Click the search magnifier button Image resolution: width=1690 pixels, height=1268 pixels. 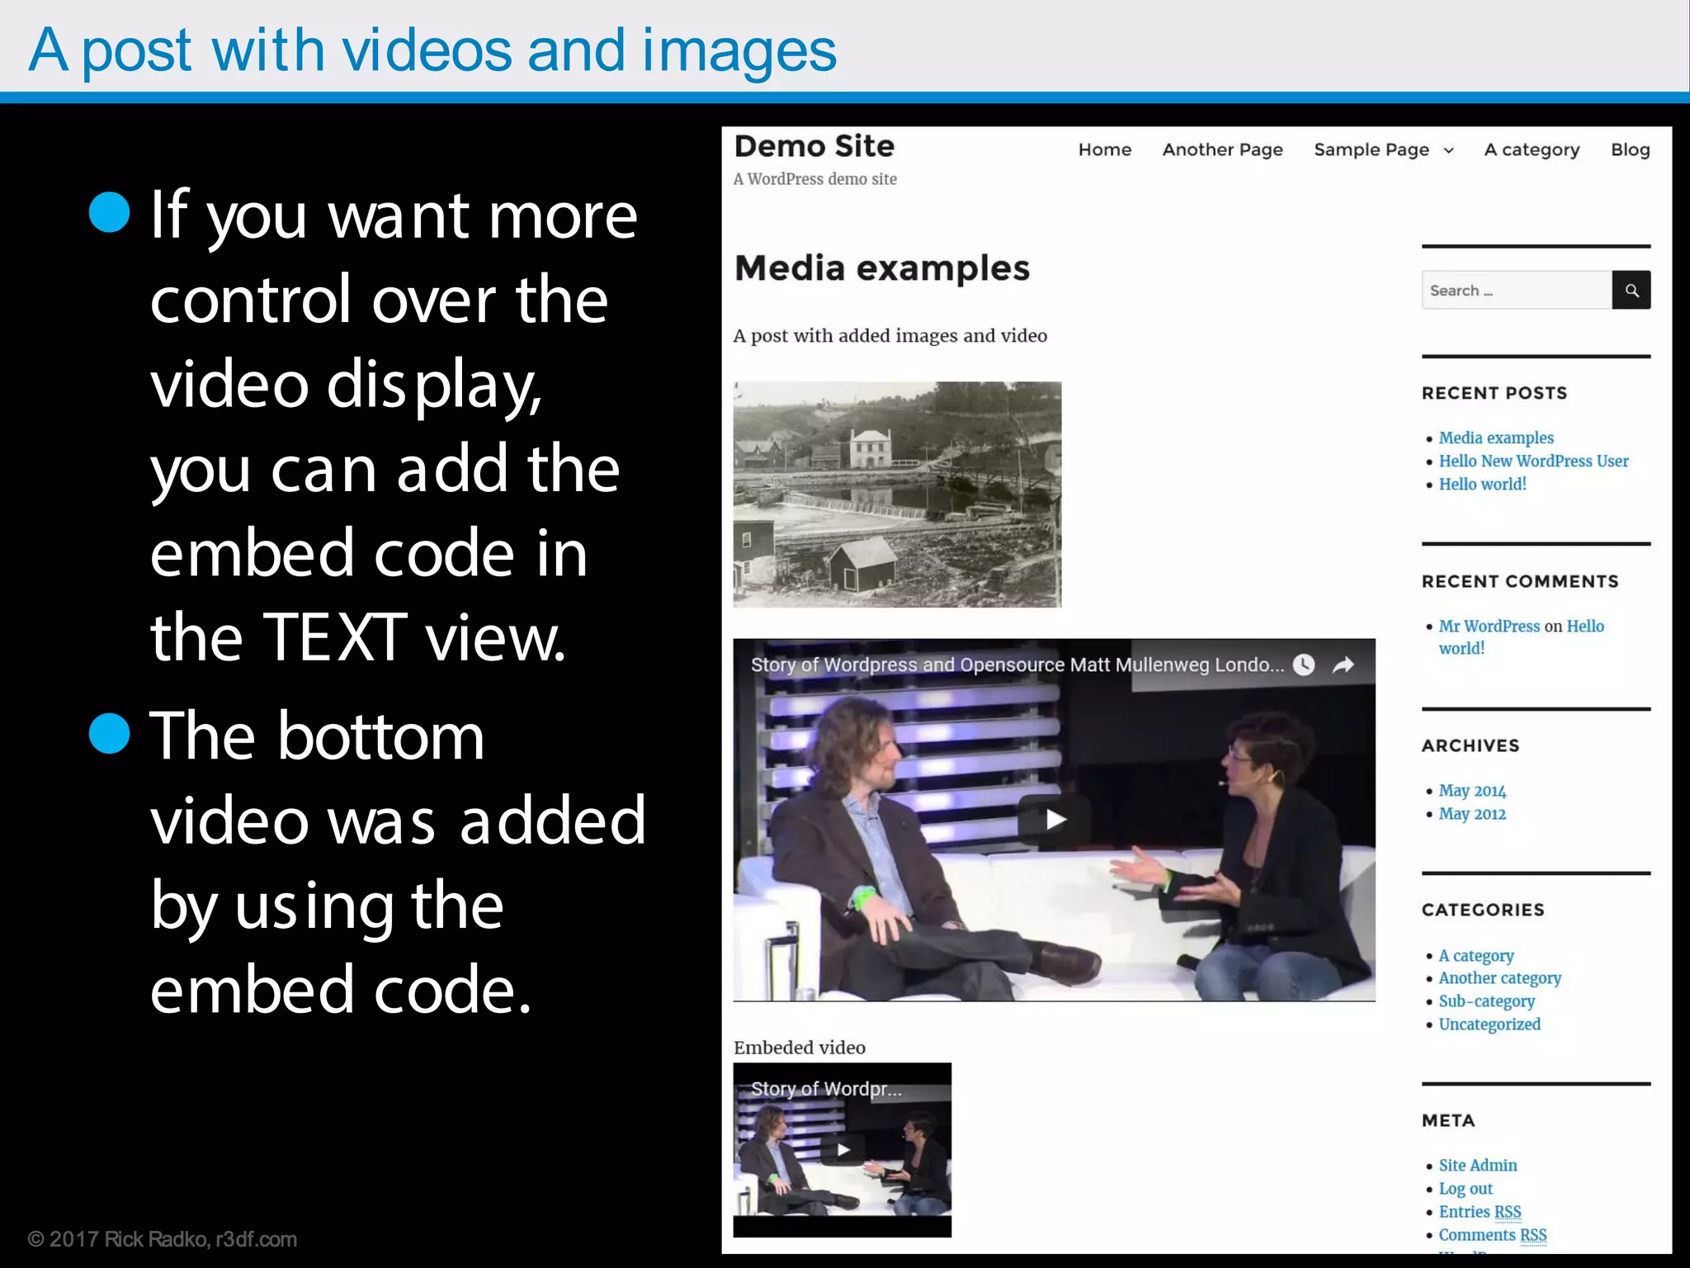[1631, 290]
